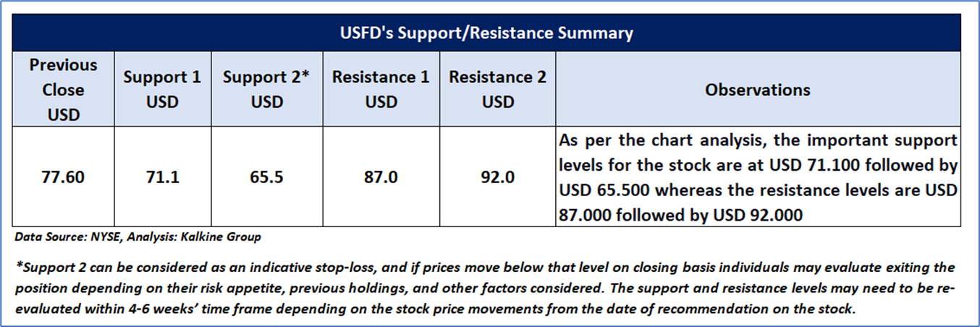This screenshot has width=980, height=327.
Task: Click the Resistance 1 USD column header
Action: click(381, 90)
